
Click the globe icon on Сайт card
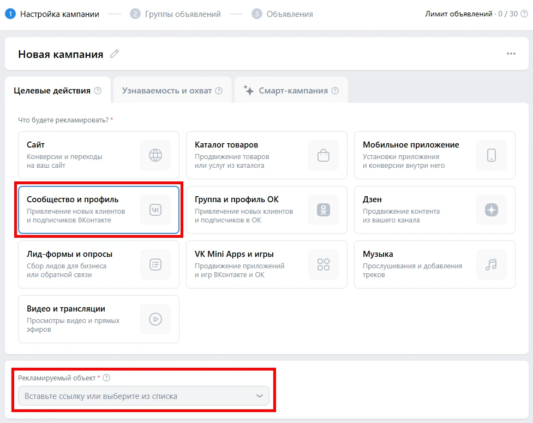click(155, 155)
